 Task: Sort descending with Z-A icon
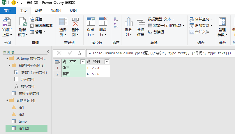[116, 25]
